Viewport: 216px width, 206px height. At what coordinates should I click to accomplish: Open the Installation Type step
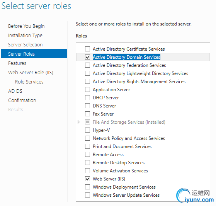(25, 36)
